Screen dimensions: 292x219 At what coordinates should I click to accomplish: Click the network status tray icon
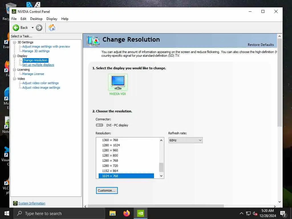coord(248,213)
